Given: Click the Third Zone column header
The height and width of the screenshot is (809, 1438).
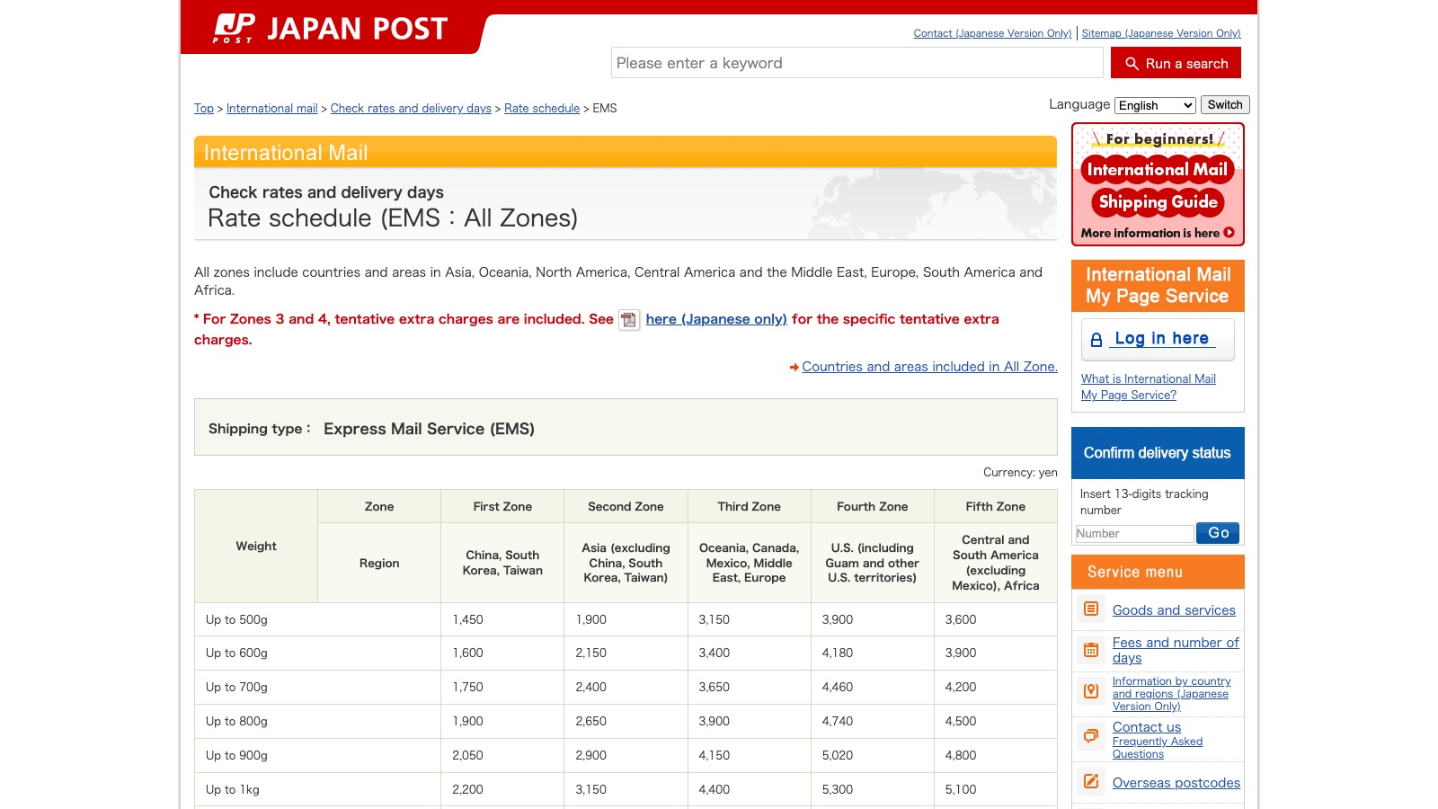Looking at the screenshot, I should point(749,507).
